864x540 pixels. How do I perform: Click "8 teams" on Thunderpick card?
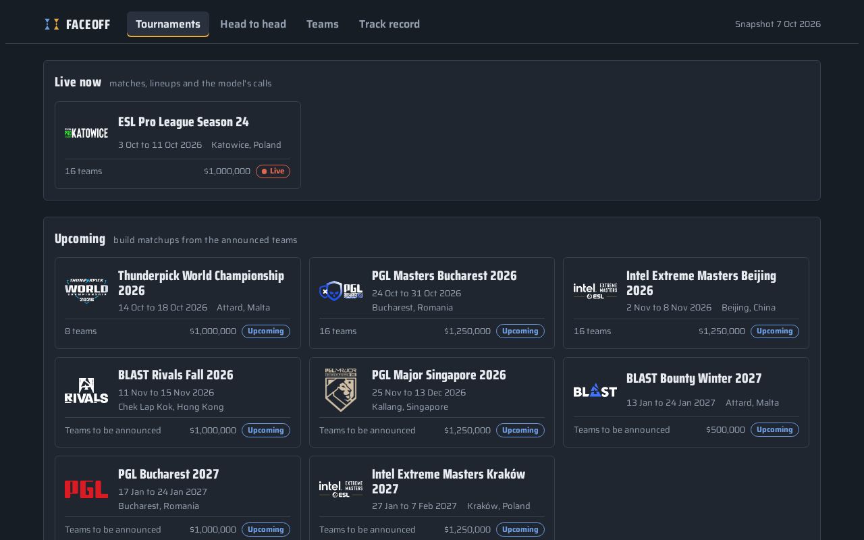(x=81, y=331)
